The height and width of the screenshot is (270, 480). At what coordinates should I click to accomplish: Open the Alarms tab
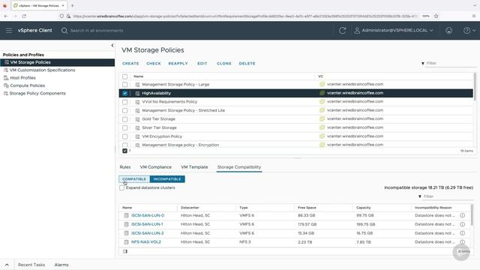61,265
